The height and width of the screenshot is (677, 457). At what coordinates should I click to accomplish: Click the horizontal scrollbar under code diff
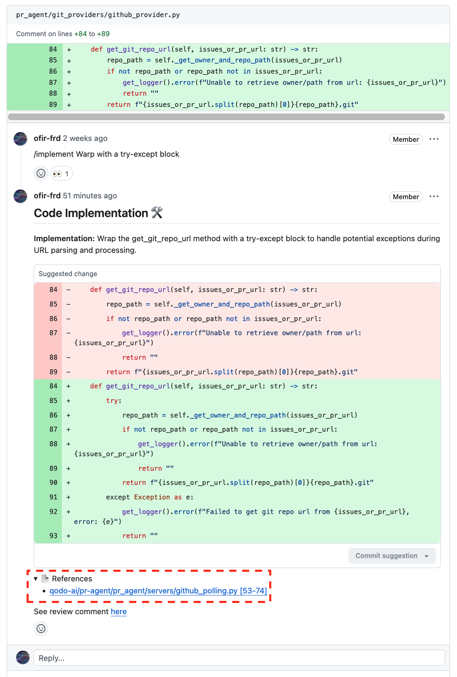click(226, 117)
